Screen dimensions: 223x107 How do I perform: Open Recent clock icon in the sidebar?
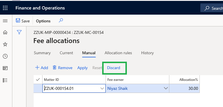pyautogui.click(x=5, y=56)
